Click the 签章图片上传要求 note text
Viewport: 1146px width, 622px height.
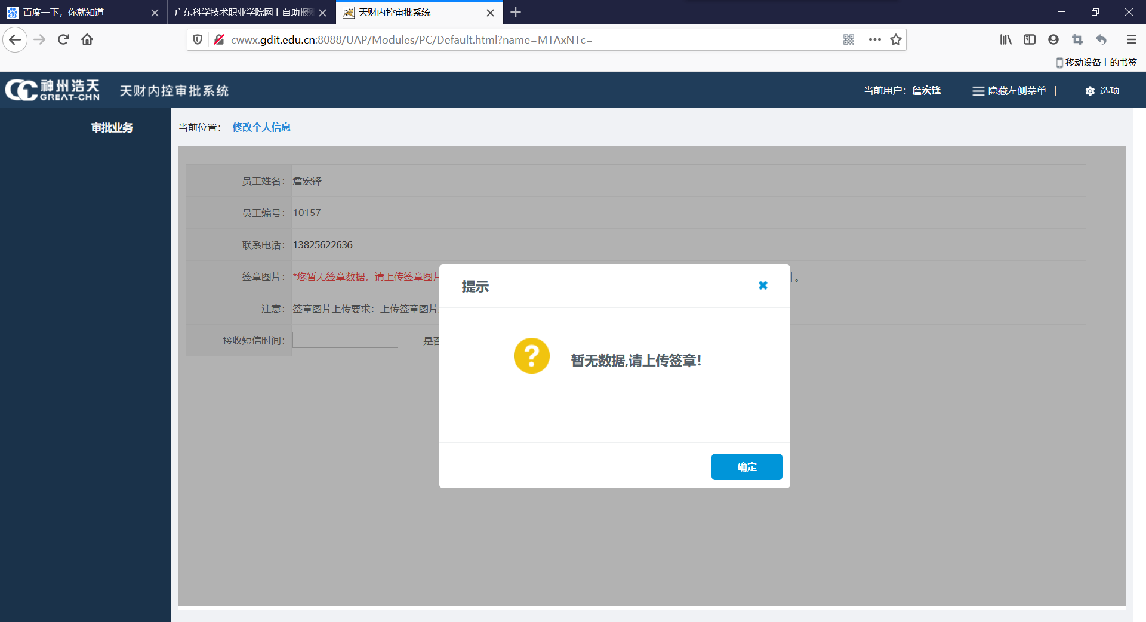[x=365, y=309]
